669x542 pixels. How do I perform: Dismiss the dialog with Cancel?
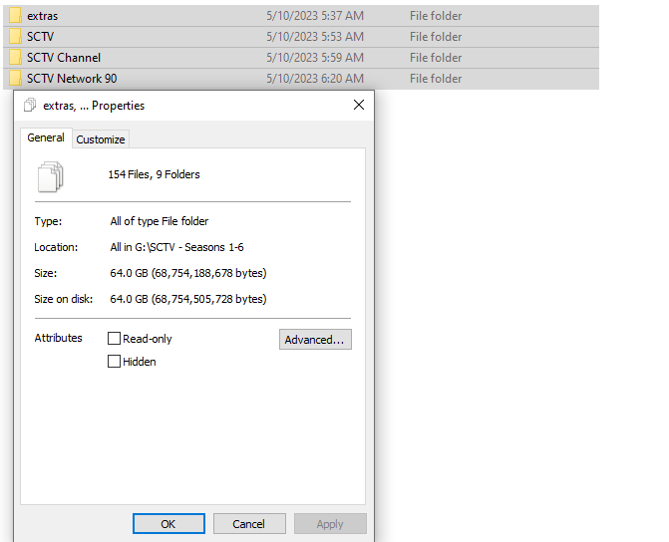(x=249, y=524)
